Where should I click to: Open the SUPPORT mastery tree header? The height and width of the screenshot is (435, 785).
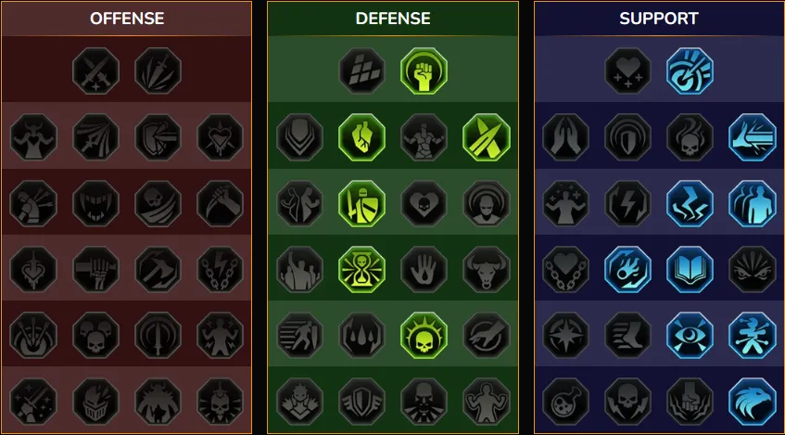coord(659,19)
